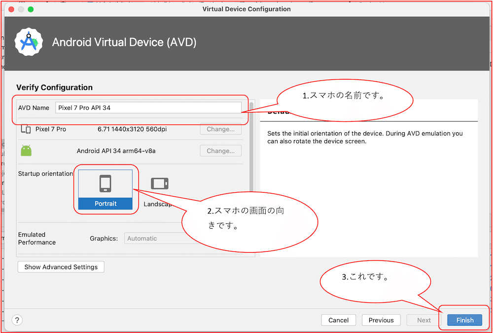493x333 pixels.
Task: Open help via question mark icon
Action: point(17,320)
